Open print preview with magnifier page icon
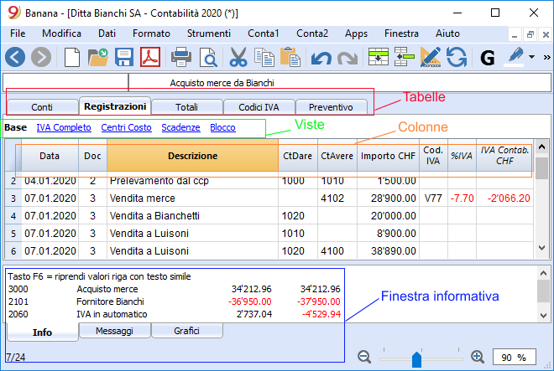 [x=208, y=57]
